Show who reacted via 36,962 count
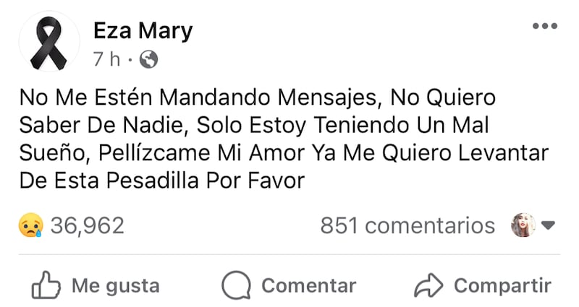Viewport: 579px width, 307px height. pos(87,226)
